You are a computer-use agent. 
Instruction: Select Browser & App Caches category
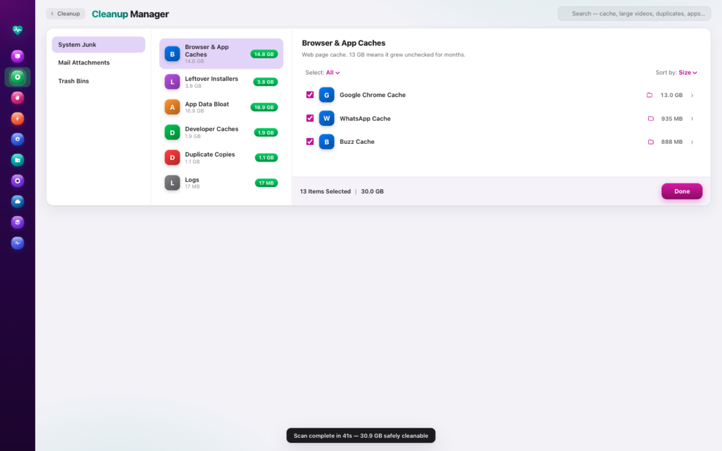click(x=221, y=54)
